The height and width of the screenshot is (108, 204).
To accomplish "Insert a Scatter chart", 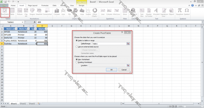I will click(88, 12).
